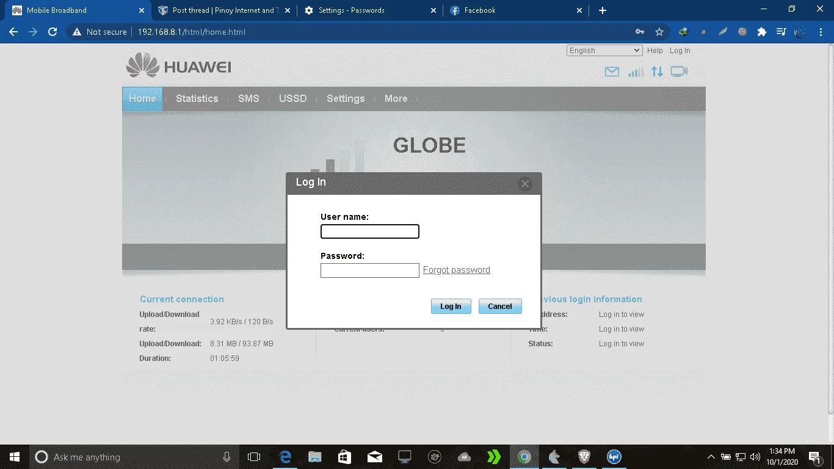Open the media control music-list icon
The image size is (834, 469).
coord(781,32)
